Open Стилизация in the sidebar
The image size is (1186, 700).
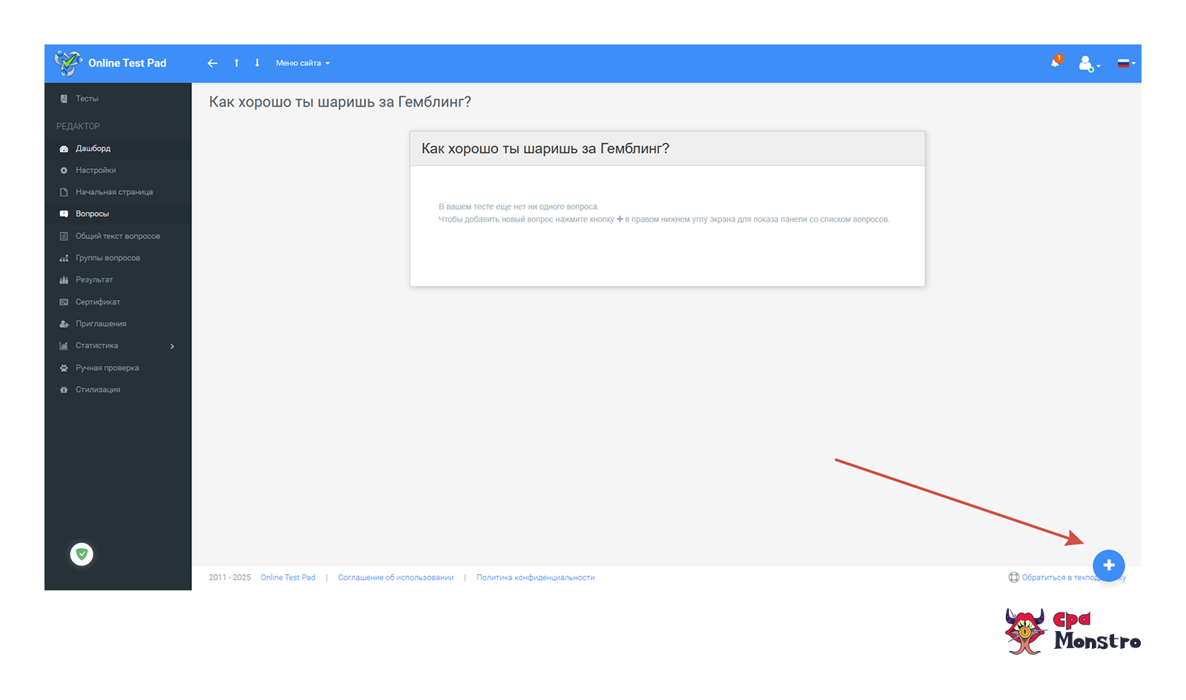tap(118, 390)
